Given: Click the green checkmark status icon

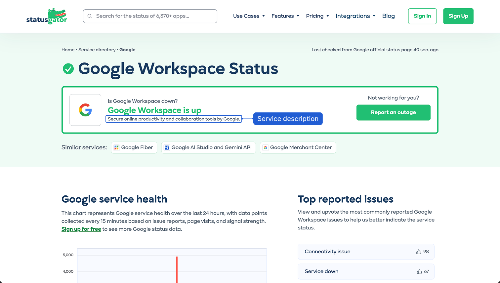Looking at the screenshot, I should (68, 69).
